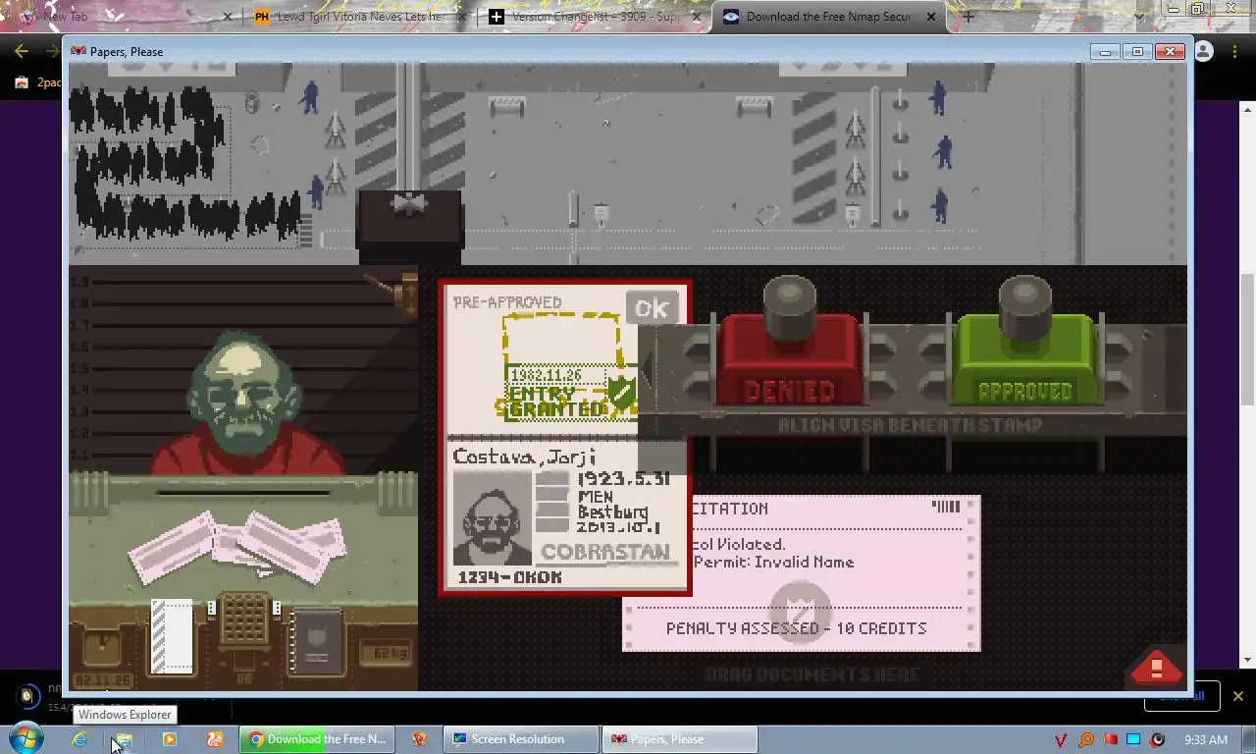Switch to Version Changelist browser tab
The height and width of the screenshot is (754, 1256).
click(594, 17)
